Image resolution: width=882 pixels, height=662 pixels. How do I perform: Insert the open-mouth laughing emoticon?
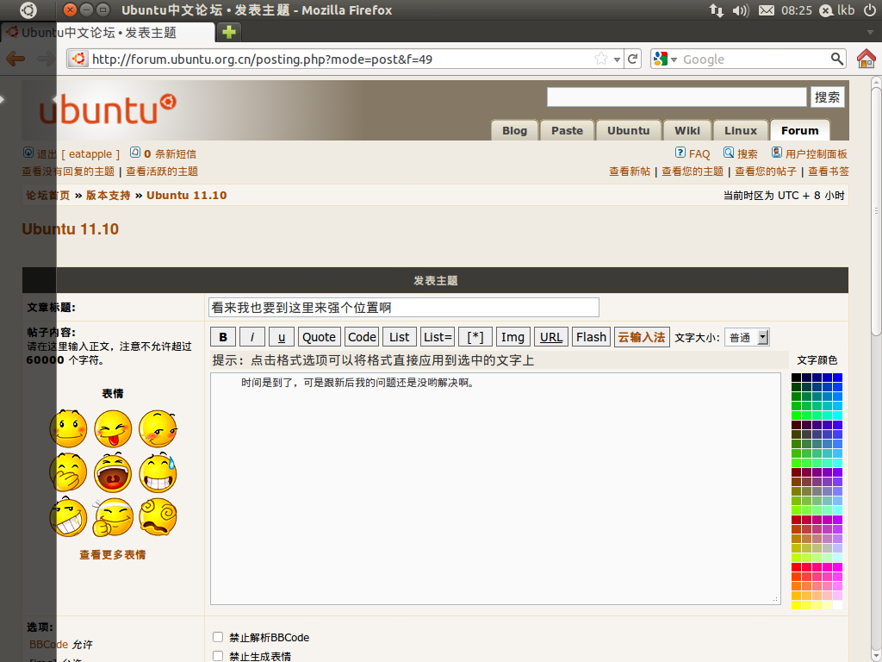click(113, 472)
